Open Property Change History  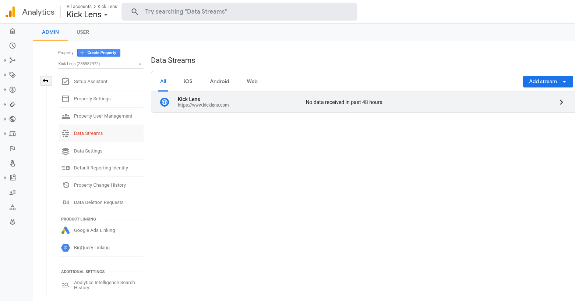100,185
